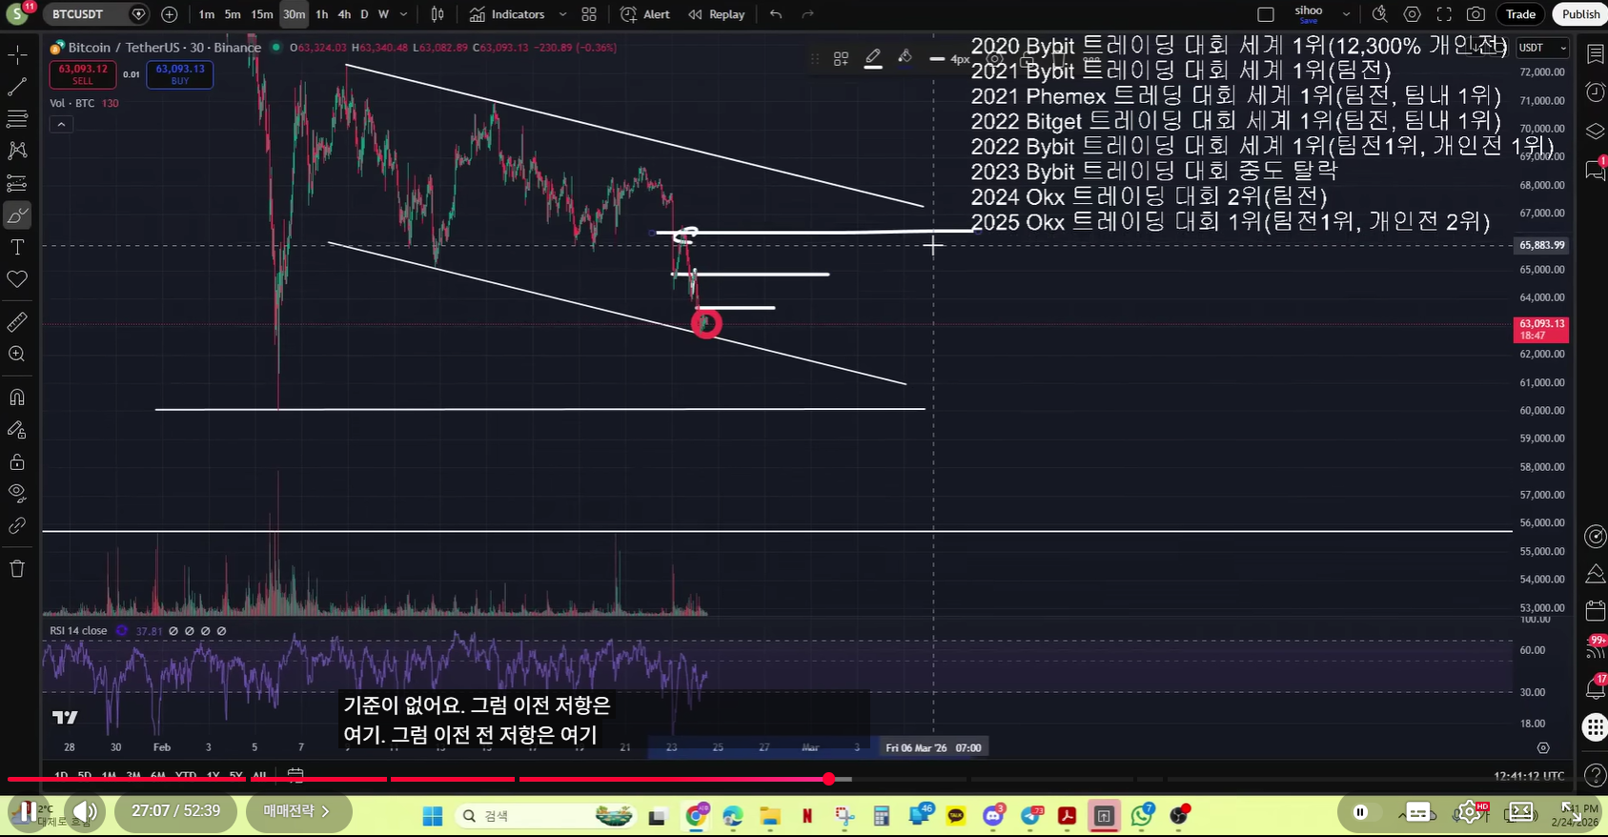The image size is (1608, 837).
Task: Open the notifications bell icon
Action: tap(1595, 687)
